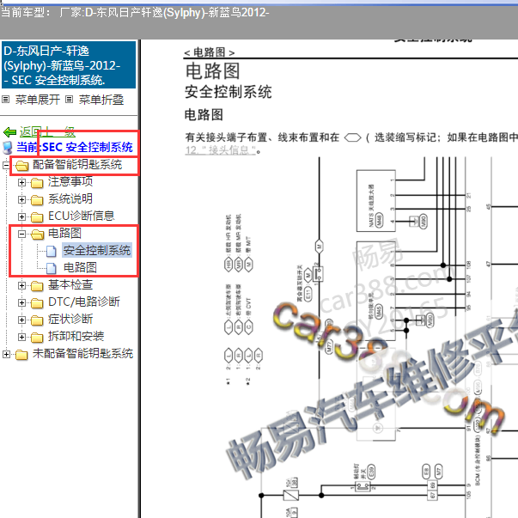Click the folder icon beside ECU诊断信息
Screen dimensions: 518x518
tap(37, 217)
